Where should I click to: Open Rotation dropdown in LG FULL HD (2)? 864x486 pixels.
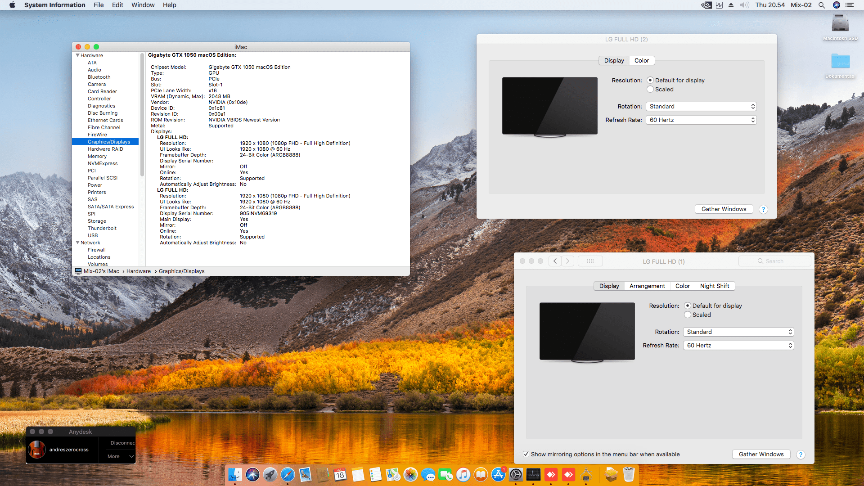pyautogui.click(x=701, y=107)
